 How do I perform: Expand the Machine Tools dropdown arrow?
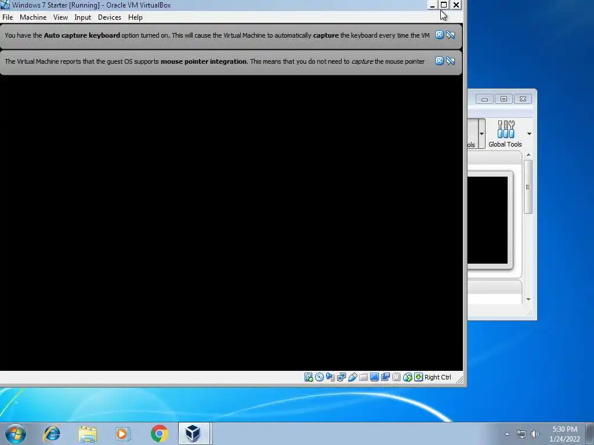pyautogui.click(x=481, y=134)
